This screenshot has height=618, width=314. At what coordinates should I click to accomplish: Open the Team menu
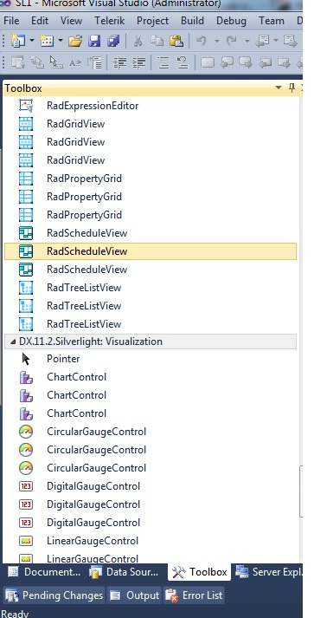tap(272, 21)
